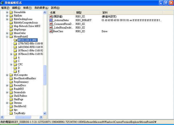Click the string icon of _CommentFromD...

51,24
